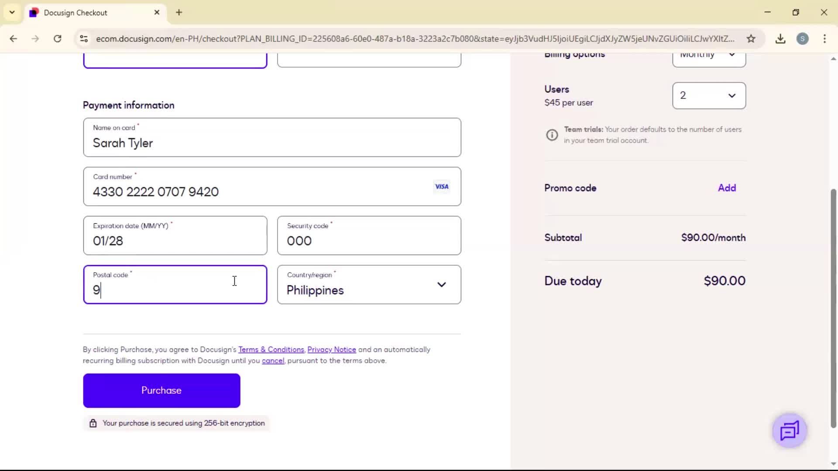The width and height of the screenshot is (838, 471).
Task: Reload the Docusign checkout page
Action: pos(57,38)
